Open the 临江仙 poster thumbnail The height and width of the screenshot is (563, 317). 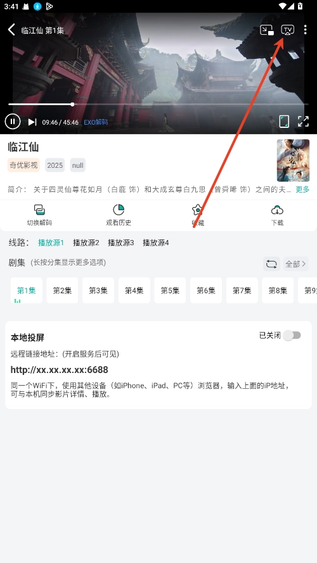pos(293,160)
